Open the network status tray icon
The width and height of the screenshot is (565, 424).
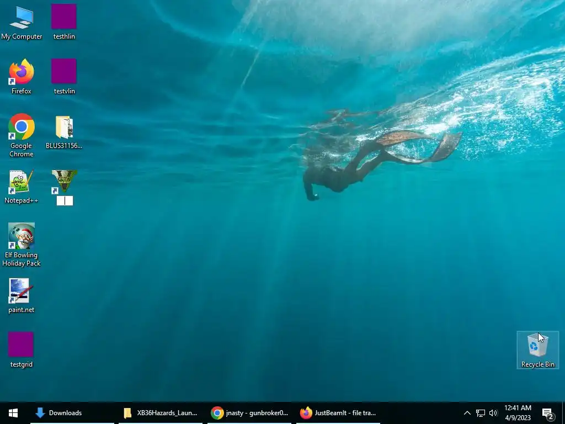481,413
